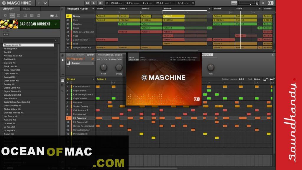Click the audio engine power icon
This screenshot has width=302, height=170.
(263, 3)
